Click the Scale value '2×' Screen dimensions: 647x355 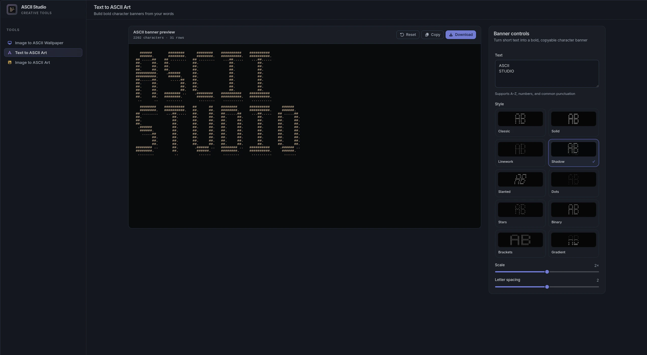(596, 265)
